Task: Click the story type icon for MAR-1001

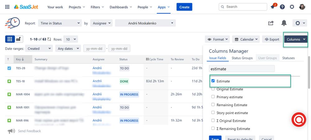Action: click(9, 107)
